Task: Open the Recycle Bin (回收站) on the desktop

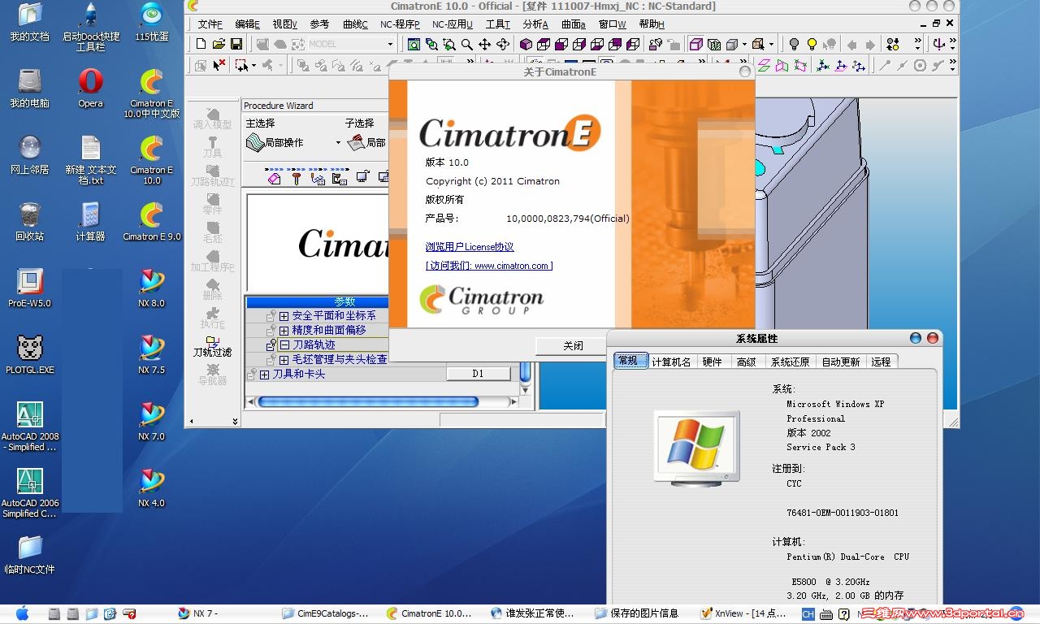Action: (30, 221)
